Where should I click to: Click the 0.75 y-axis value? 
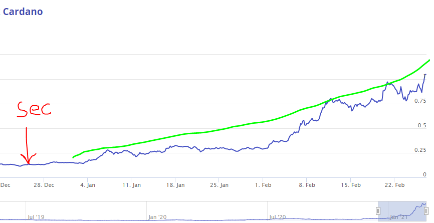click(420, 101)
